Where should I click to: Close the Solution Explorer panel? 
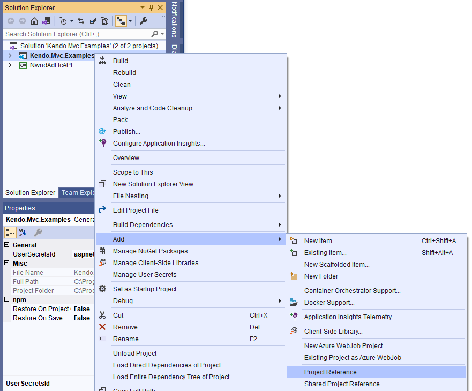pyautogui.click(x=160, y=7)
